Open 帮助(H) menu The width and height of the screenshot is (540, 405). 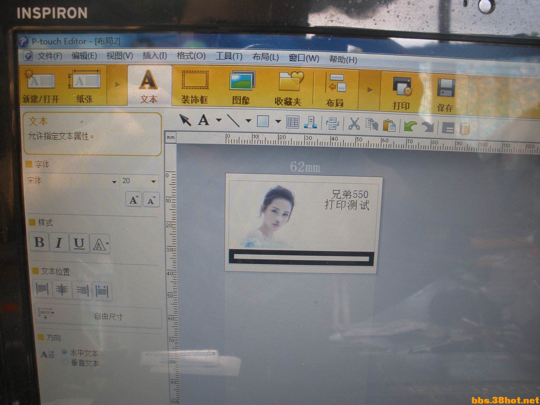343,59
